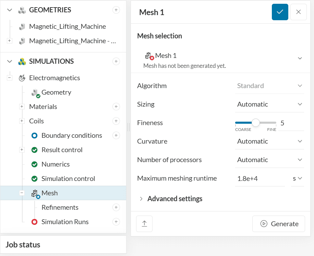Click the upload arrow icon beside Generate
This screenshot has height=256, width=314.
tap(144, 224)
